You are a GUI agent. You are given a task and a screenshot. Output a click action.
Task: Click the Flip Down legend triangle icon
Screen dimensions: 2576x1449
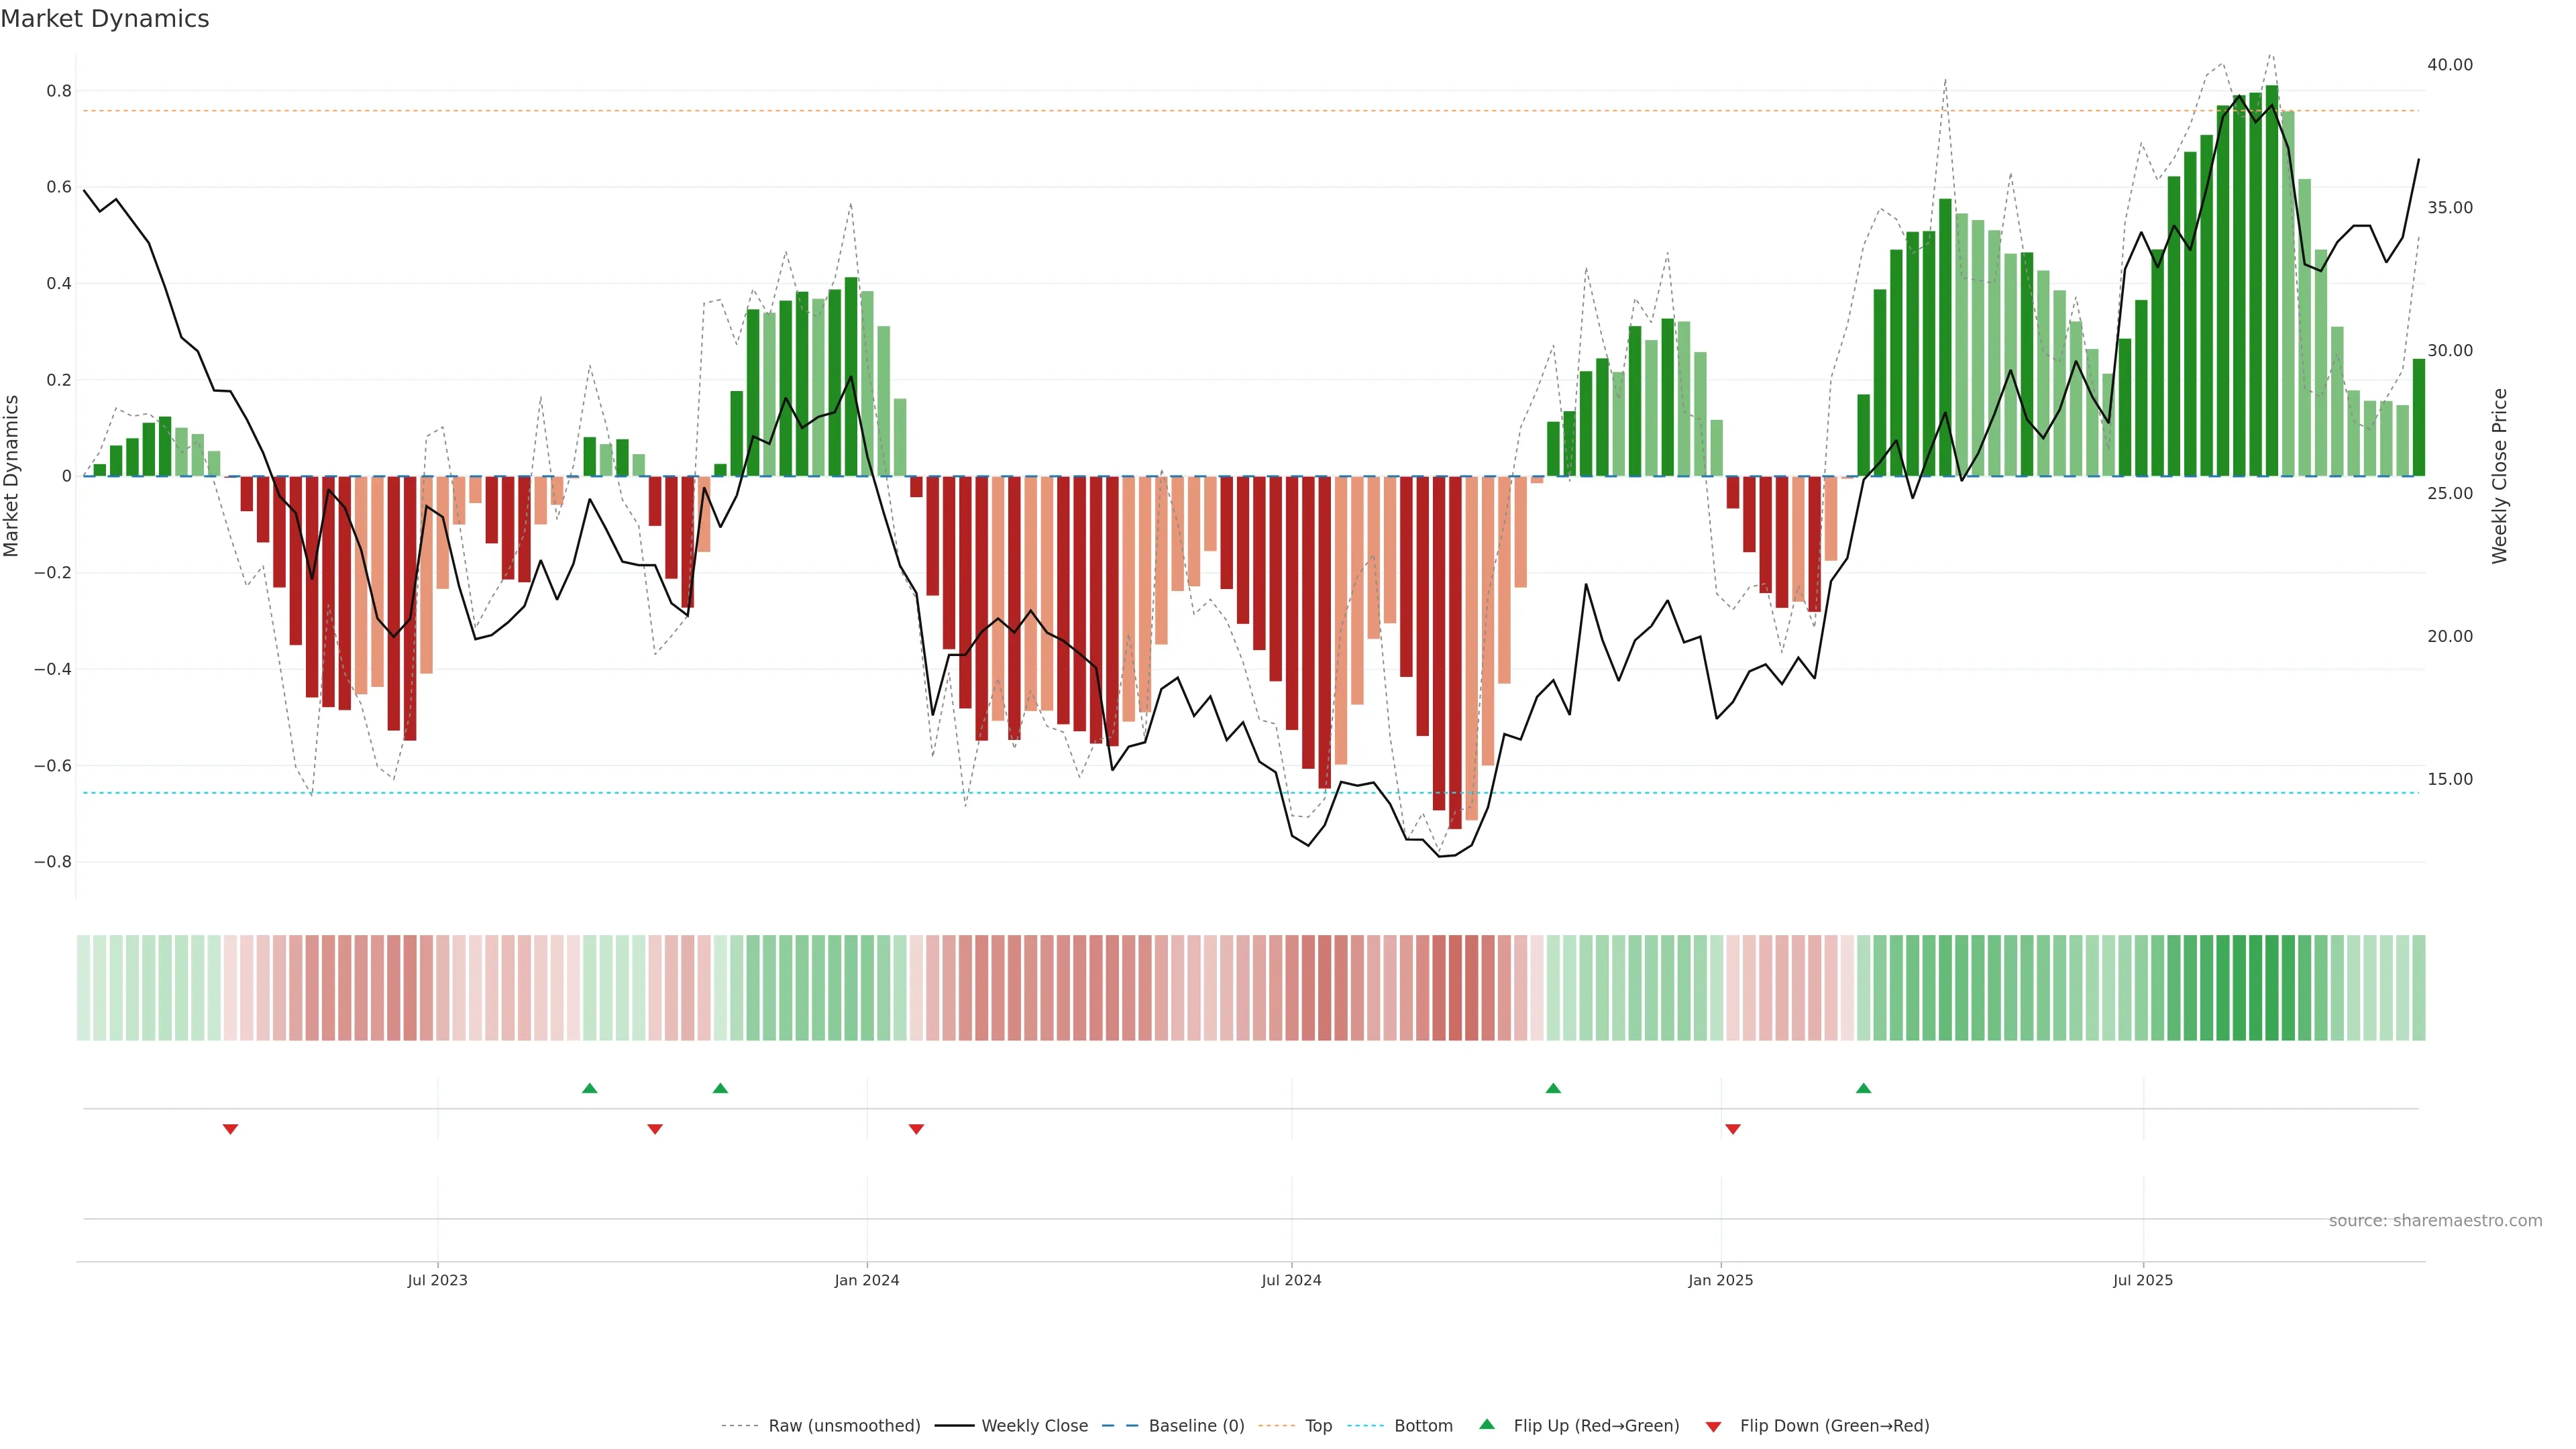tap(1713, 1426)
